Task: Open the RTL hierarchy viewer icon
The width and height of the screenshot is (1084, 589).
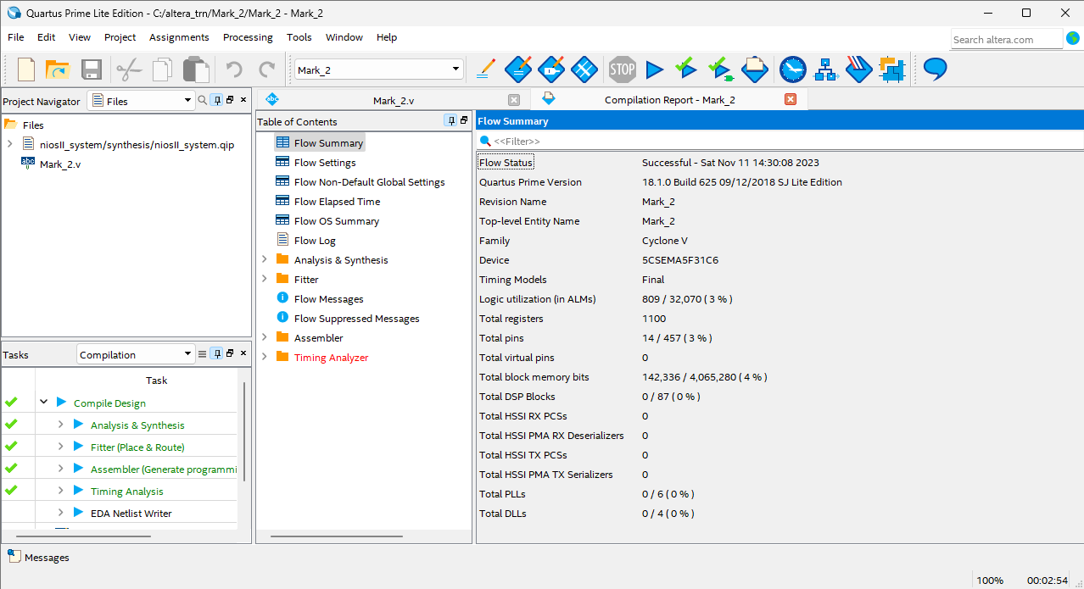Action: pos(826,69)
